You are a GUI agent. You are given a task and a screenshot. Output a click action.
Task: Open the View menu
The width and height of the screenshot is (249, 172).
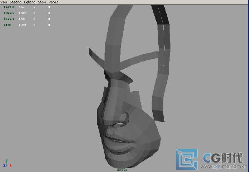4,2
